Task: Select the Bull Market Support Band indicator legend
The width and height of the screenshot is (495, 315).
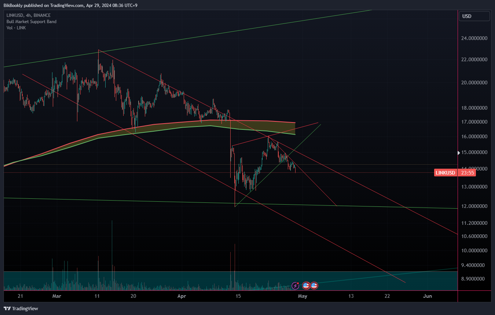Action: [x=32, y=22]
